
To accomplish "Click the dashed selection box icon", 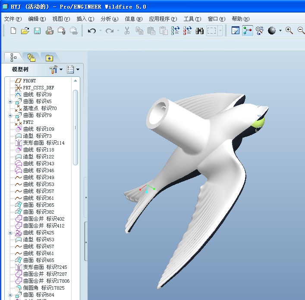I will click(x=212, y=31).
